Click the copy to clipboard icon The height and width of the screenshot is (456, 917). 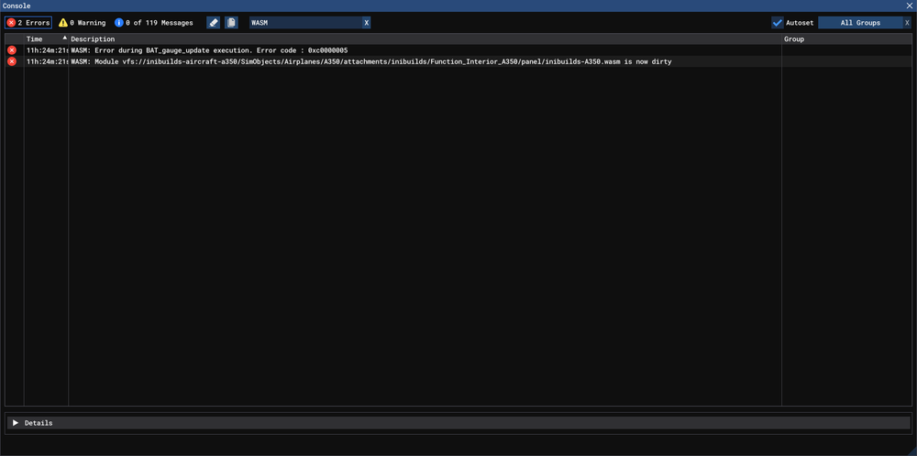click(x=231, y=22)
